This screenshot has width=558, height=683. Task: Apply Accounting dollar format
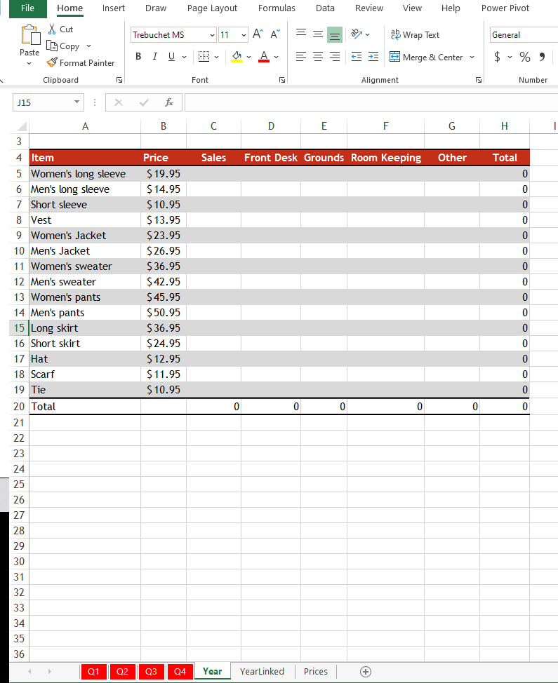[497, 57]
